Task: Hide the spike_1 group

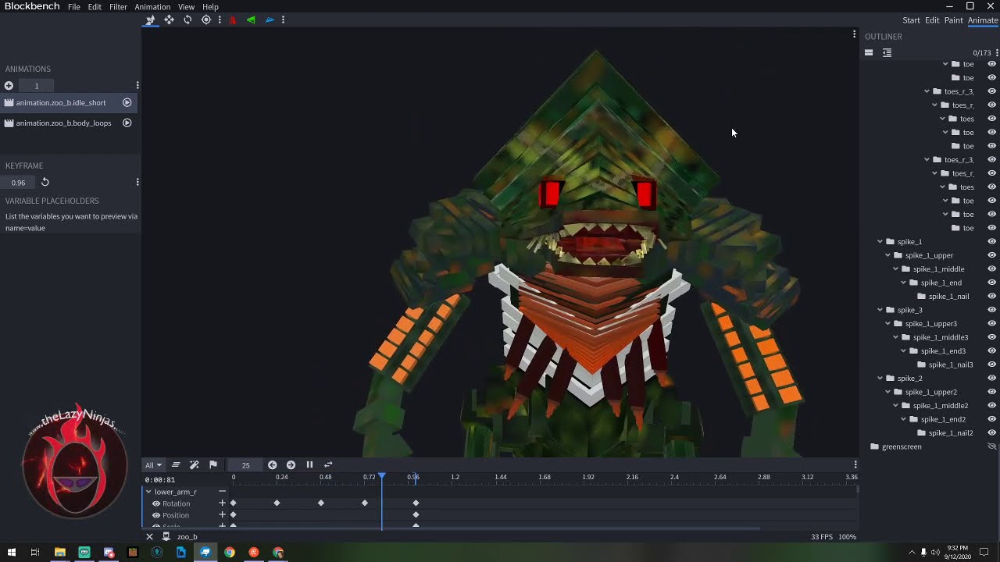Action: point(992,241)
